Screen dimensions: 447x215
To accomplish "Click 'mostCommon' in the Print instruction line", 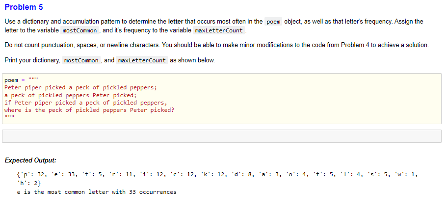I will 81,60.
